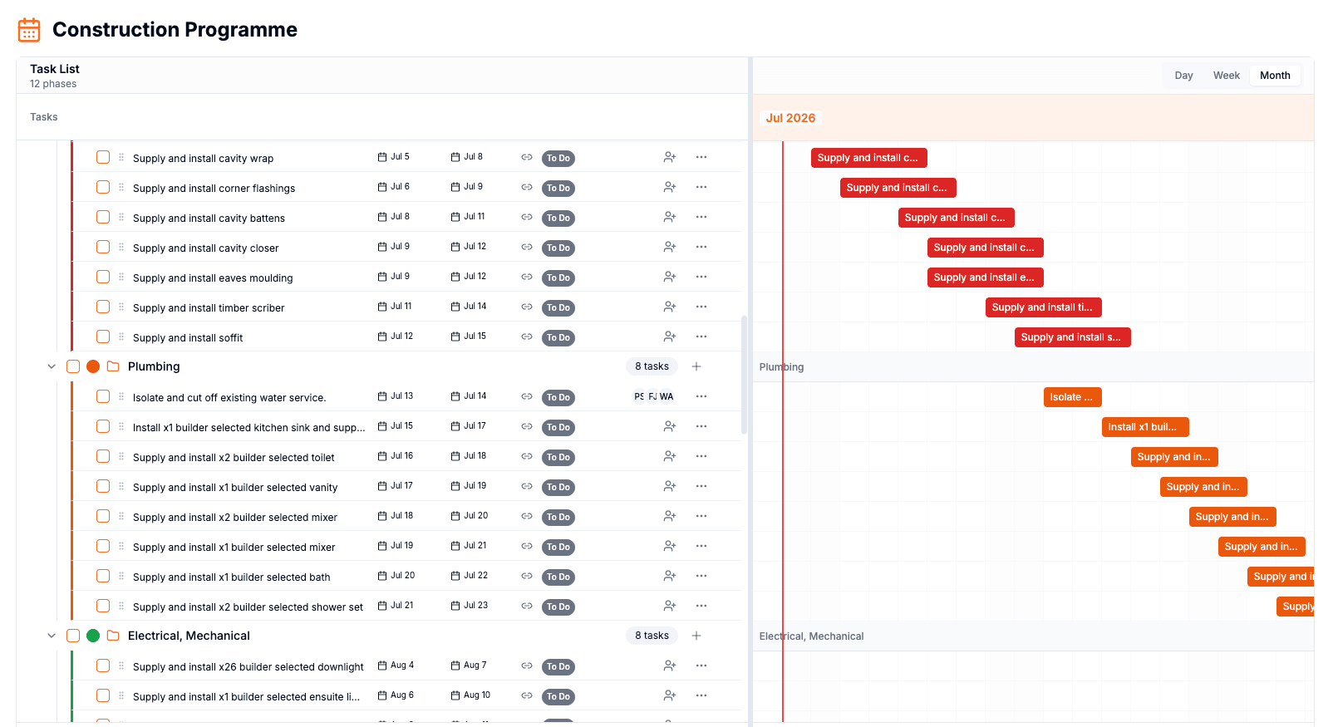1338x727 pixels.
Task: Click the Jul 2026 month label
Action: click(790, 118)
